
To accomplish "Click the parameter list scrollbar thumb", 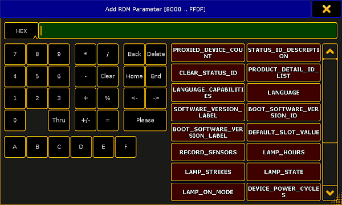I will [330, 101].
